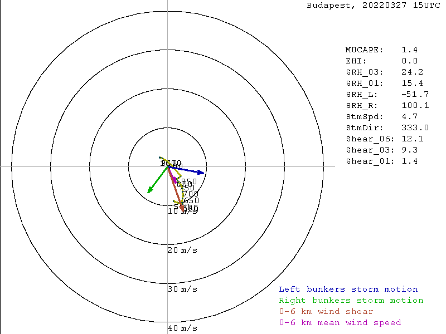Click the EHI value 0.0
This screenshot has height=334, width=446.
(x=410, y=61)
